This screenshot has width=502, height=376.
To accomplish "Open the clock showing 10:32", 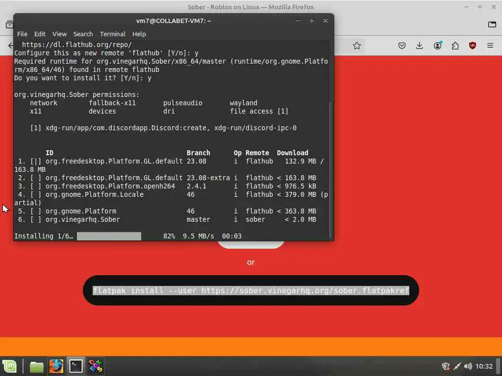I will [484, 366].
